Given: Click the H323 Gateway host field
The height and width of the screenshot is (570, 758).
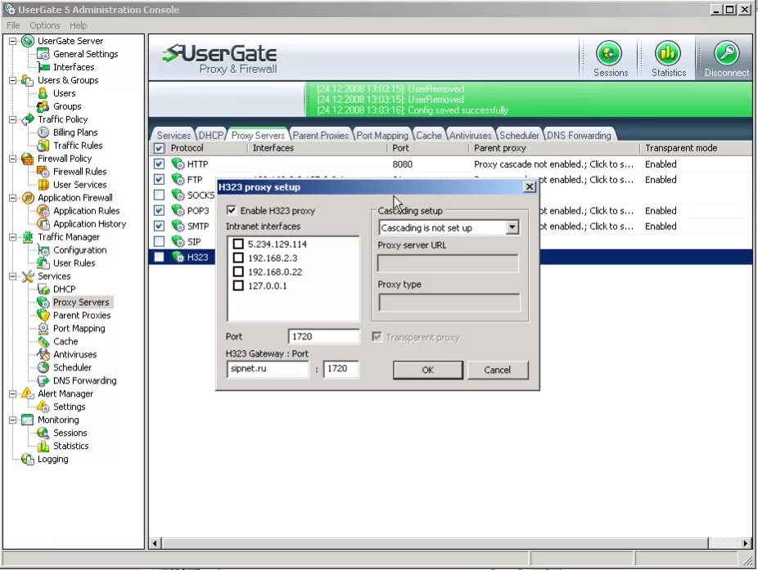Looking at the screenshot, I should click(268, 369).
